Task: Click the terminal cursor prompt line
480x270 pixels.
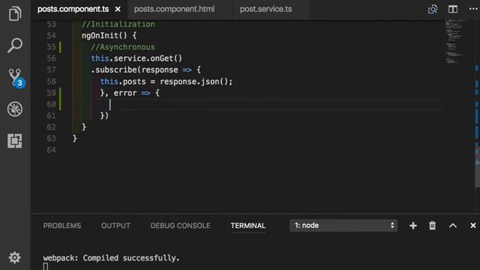Action: (x=46, y=267)
